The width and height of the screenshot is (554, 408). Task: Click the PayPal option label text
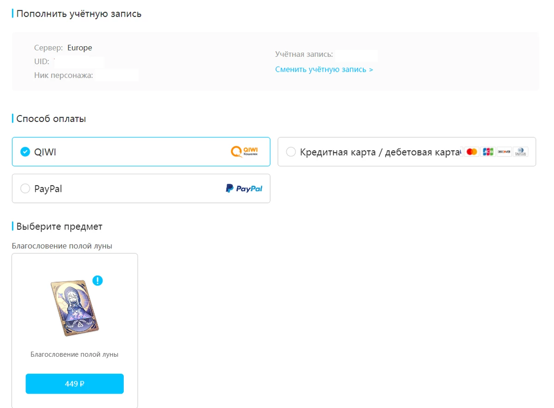pyautogui.click(x=48, y=189)
